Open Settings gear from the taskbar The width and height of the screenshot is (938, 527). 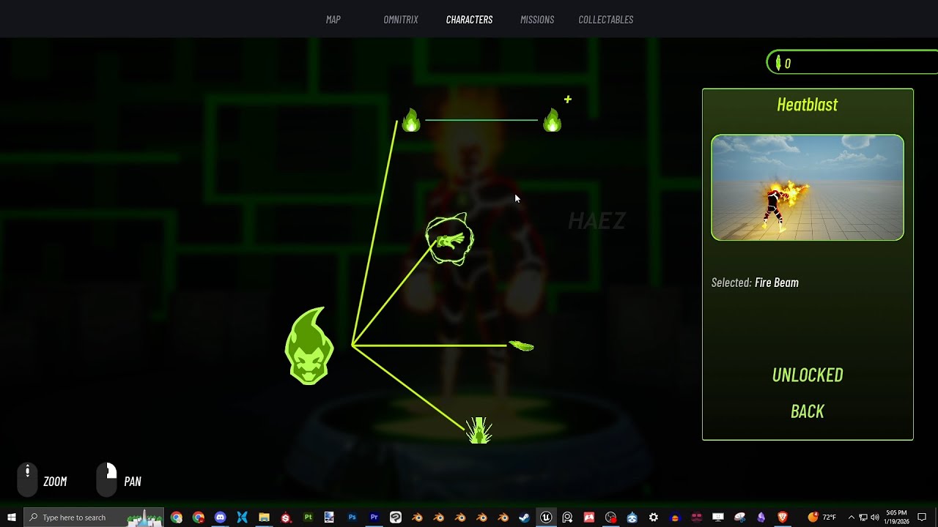(654, 517)
